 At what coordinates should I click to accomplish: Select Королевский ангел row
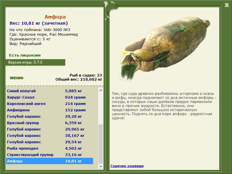click(x=50, y=104)
